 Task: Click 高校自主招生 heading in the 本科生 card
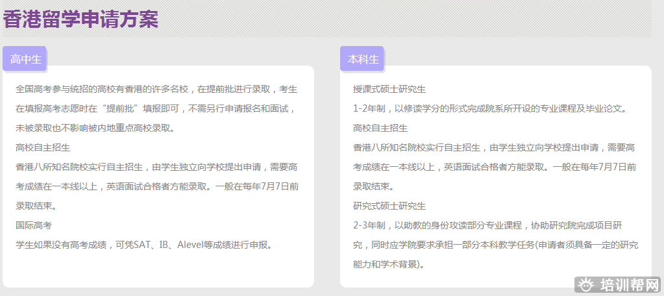[x=380, y=128]
